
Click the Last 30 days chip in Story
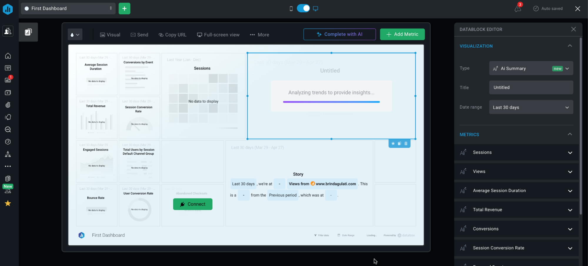[x=243, y=184]
